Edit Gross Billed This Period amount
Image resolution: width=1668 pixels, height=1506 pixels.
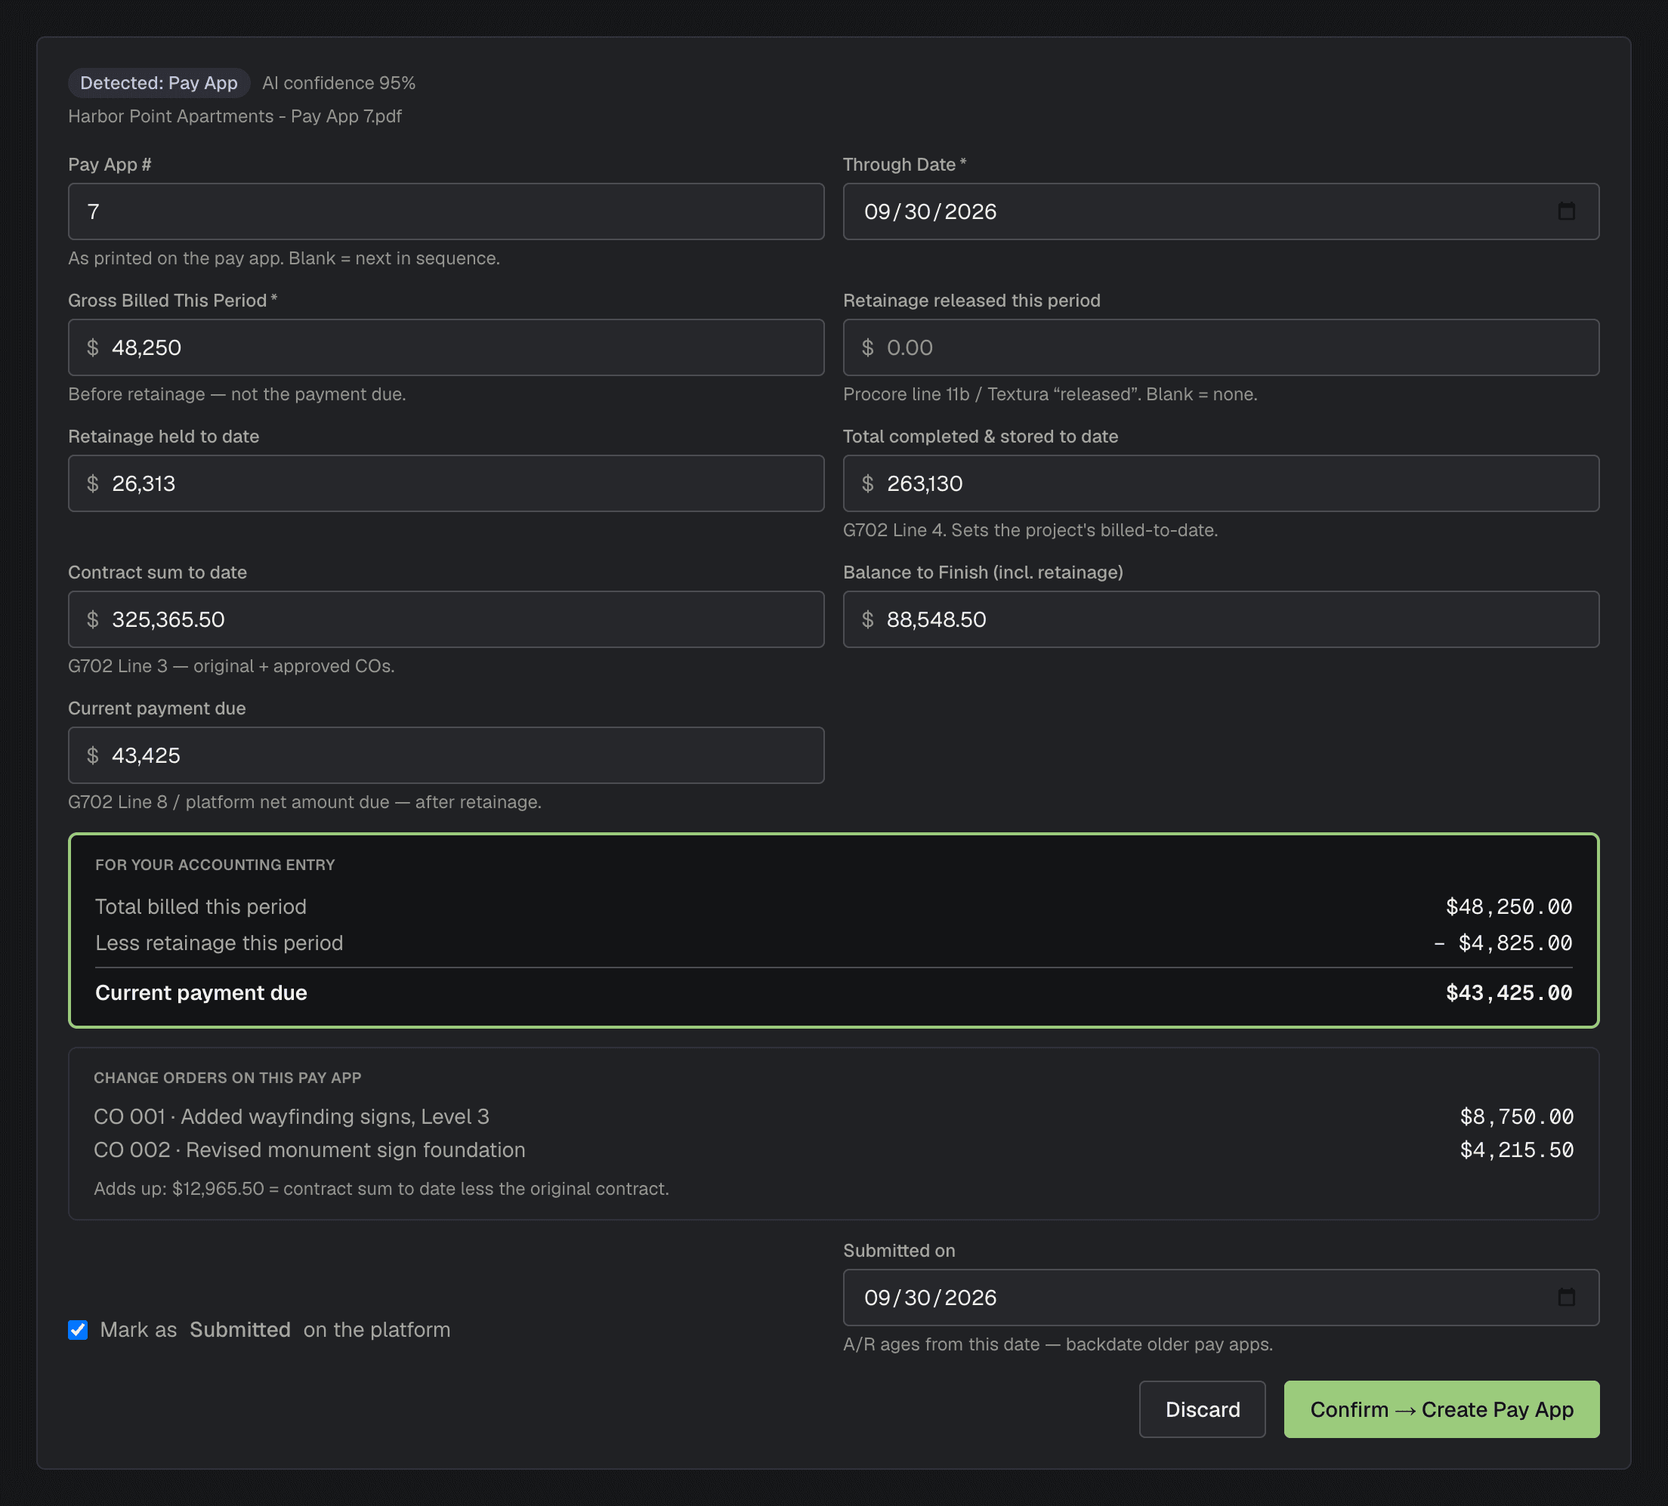tap(446, 347)
